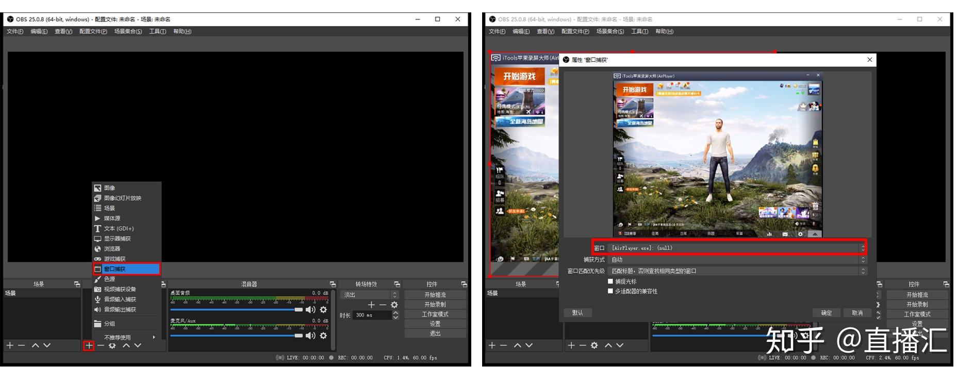This screenshot has height=382, width=974.
Task: Add source plus icon in right OBS window
Action: tap(571, 345)
